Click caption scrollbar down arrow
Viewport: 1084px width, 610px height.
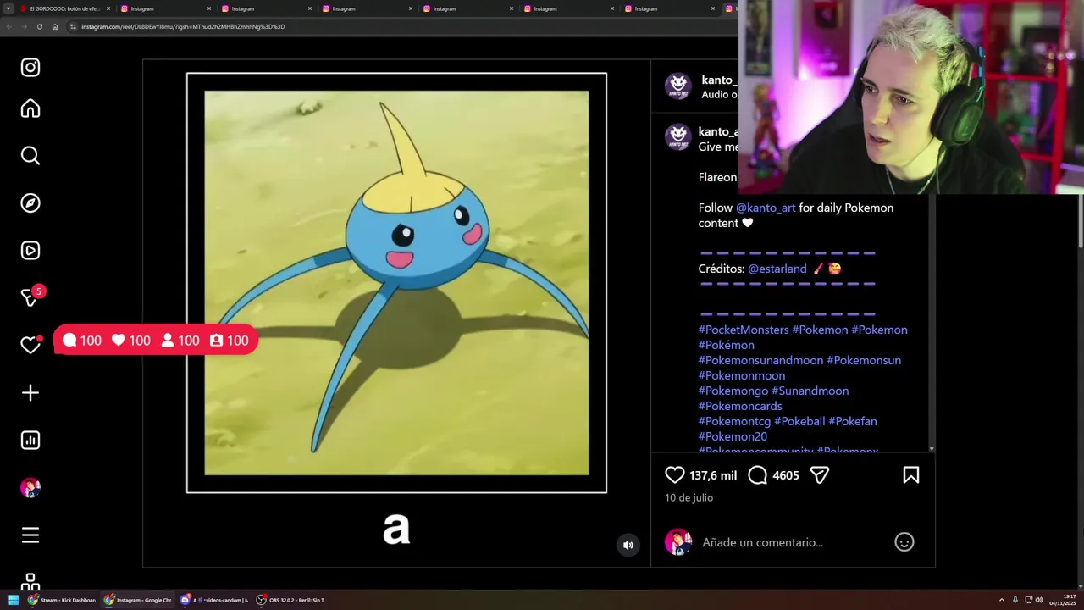click(932, 448)
